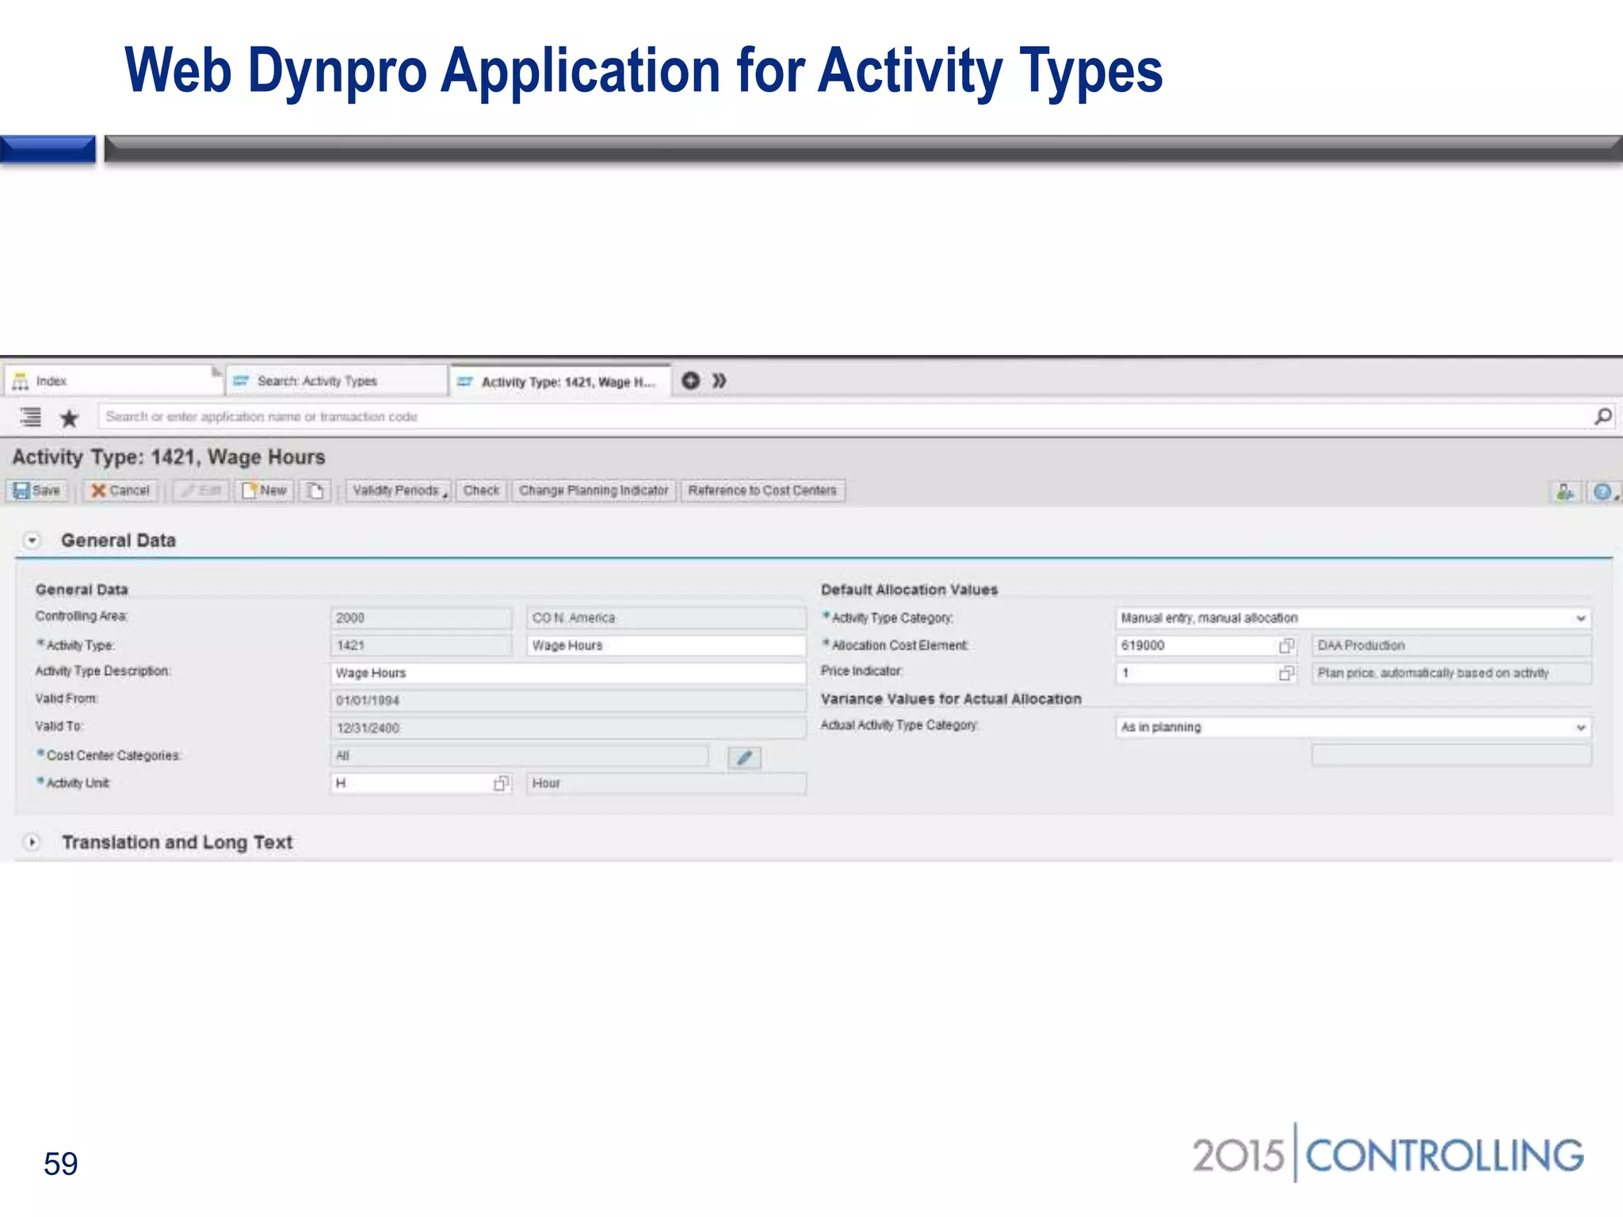Click the DAA Production description field
Viewport: 1623px width, 1217px height.
1452,646
